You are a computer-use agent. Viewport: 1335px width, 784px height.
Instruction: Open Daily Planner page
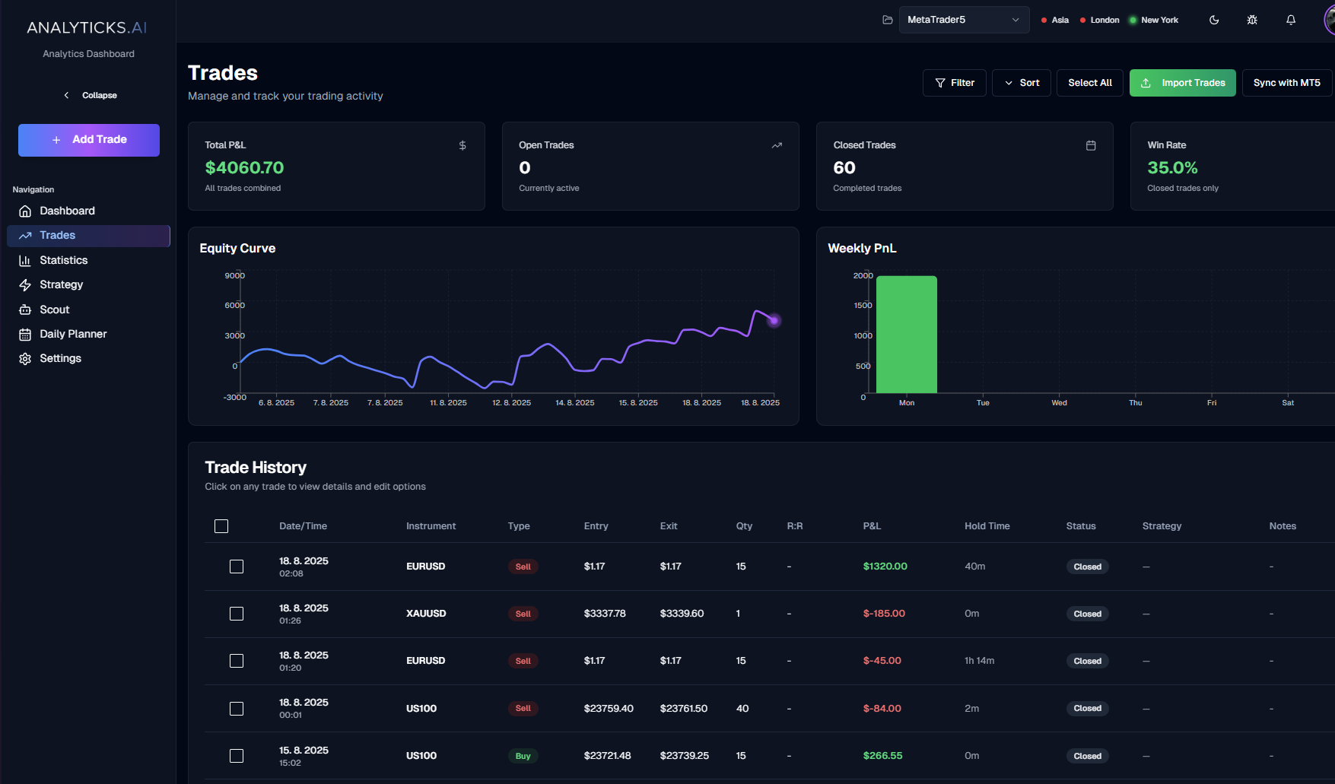(x=73, y=334)
